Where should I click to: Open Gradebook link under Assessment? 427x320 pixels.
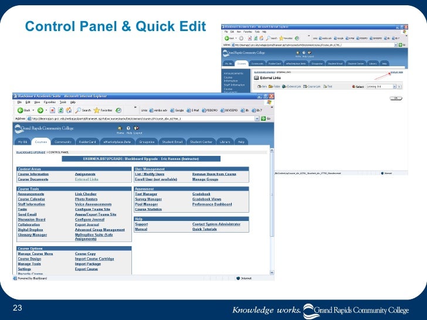coord(201,194)
